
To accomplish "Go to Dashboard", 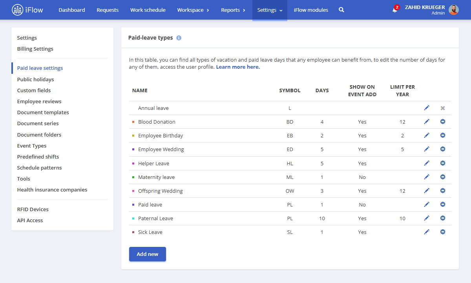I will [72, 10].
